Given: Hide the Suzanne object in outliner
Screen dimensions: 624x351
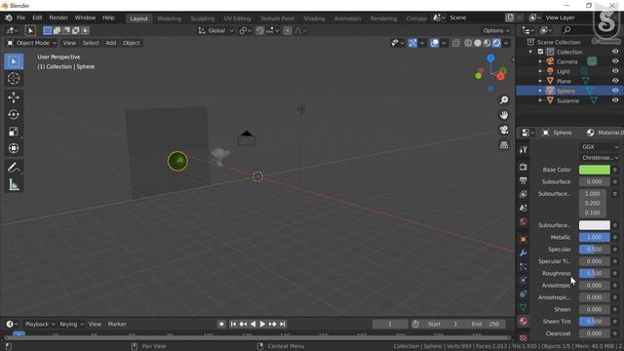Looking at the screenshot, I should pyautogui.click(x=615, y=100).
